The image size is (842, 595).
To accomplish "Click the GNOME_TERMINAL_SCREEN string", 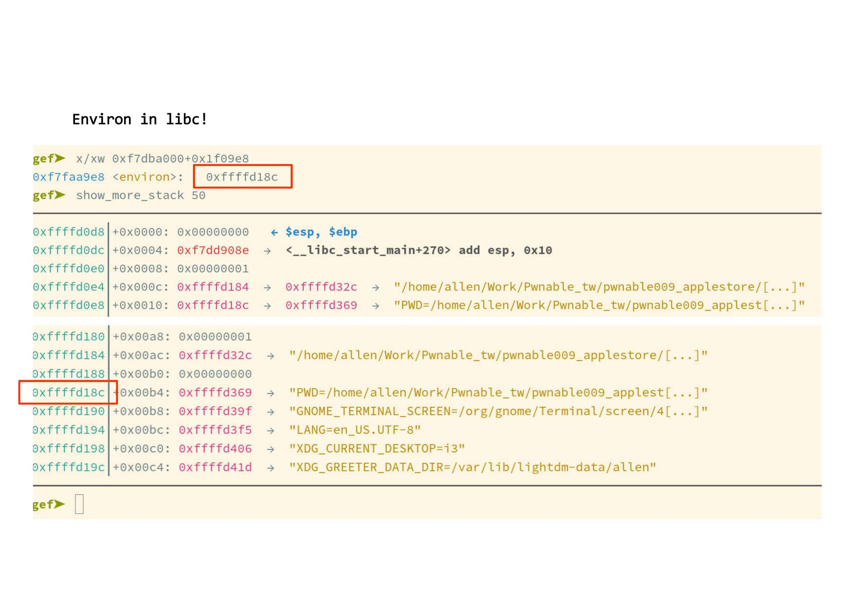I will point(498,411).
